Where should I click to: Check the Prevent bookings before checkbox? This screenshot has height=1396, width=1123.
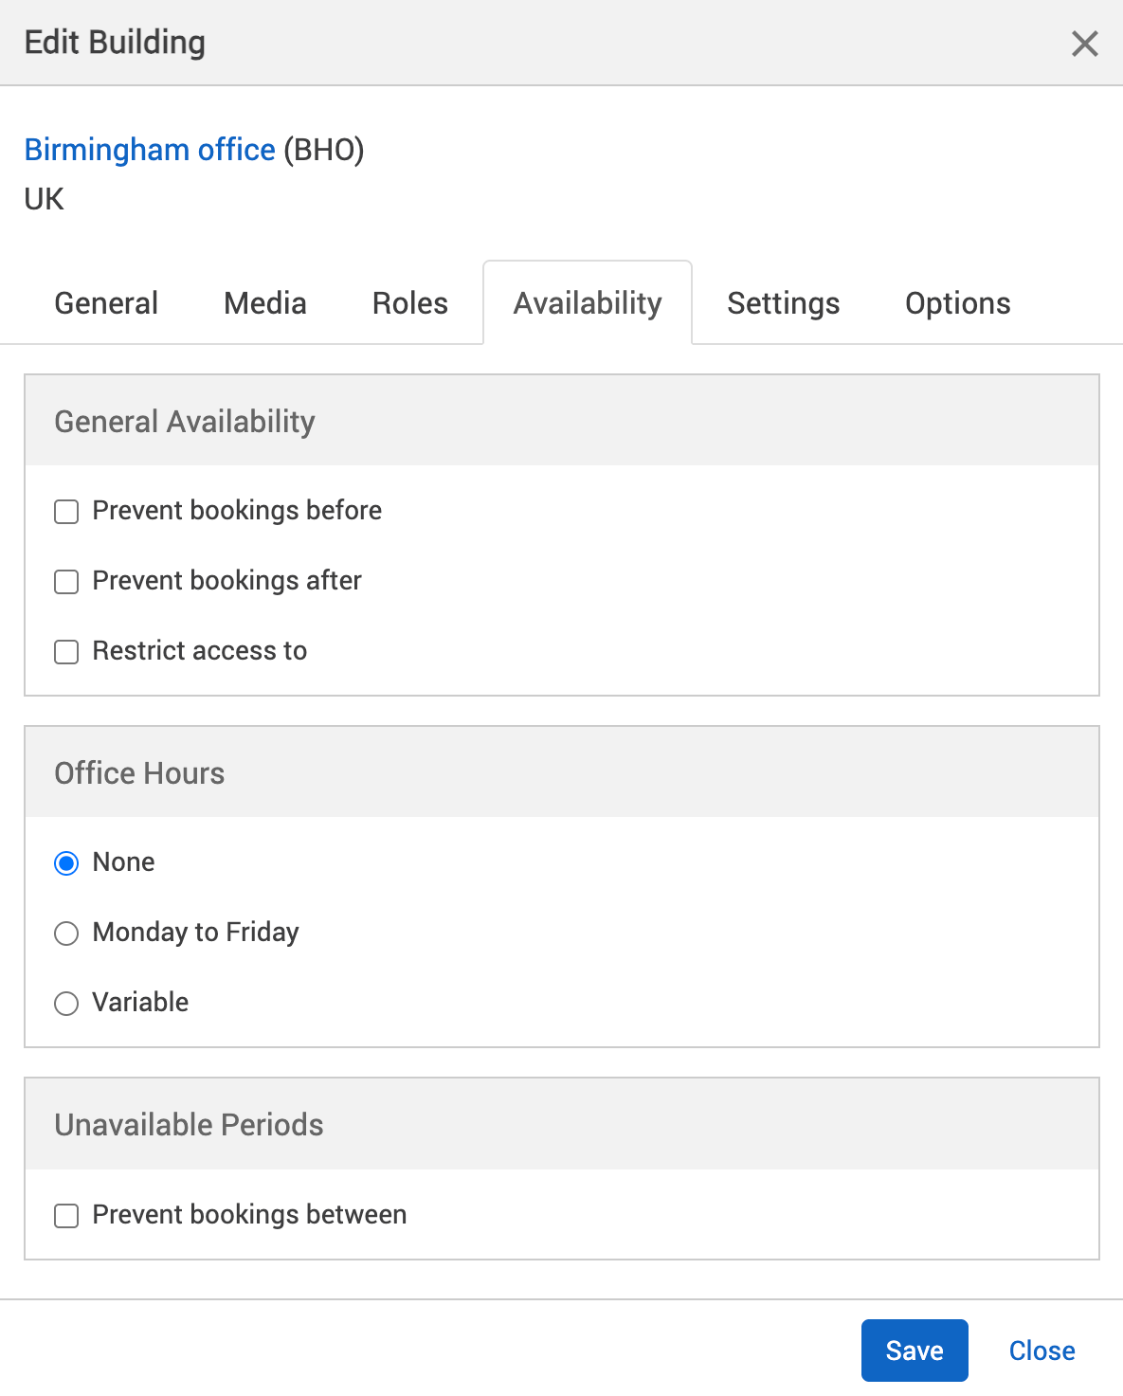tap(66, 511)
